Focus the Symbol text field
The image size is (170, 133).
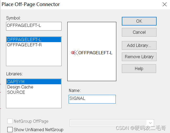click(x=34, y=26)
